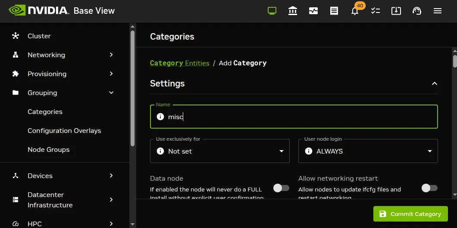The width and height of the screenshot is (457, 228).
Task: Click Commit Category button
Action: point(410,214)
